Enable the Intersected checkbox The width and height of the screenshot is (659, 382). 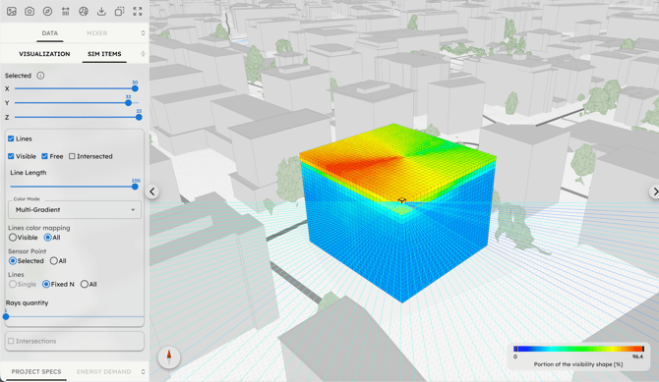point(72,156)
